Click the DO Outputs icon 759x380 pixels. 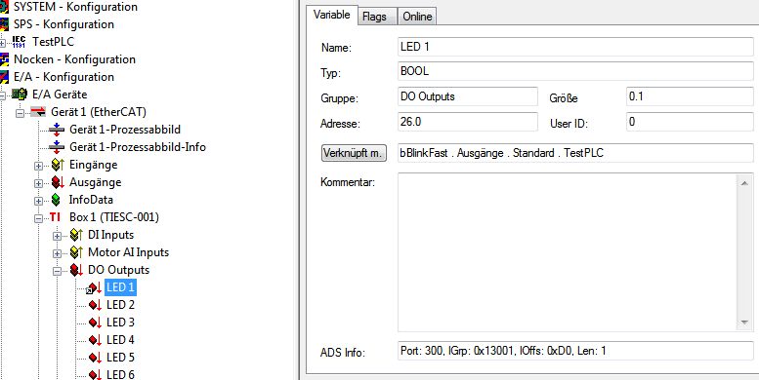(x=76, y=270)
